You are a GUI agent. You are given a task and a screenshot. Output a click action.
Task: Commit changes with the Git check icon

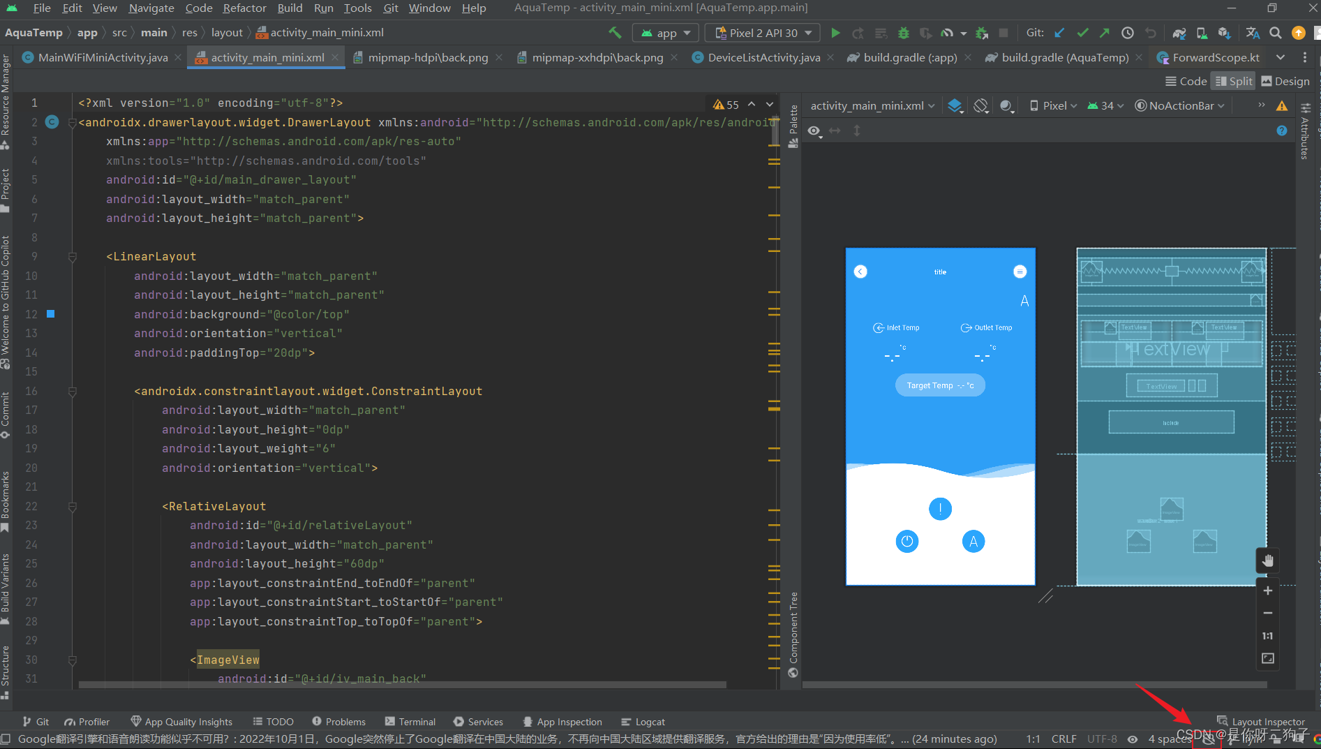click(x=1083, y=32)
